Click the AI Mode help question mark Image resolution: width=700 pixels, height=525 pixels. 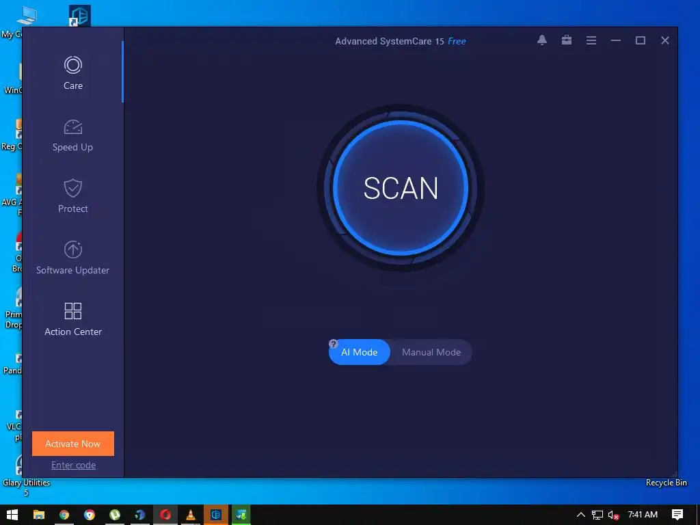333,344
